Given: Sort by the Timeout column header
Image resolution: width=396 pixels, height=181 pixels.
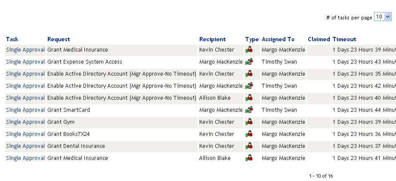Looking at the screenshot, I should pyautogui.click(x=344, y=39).
